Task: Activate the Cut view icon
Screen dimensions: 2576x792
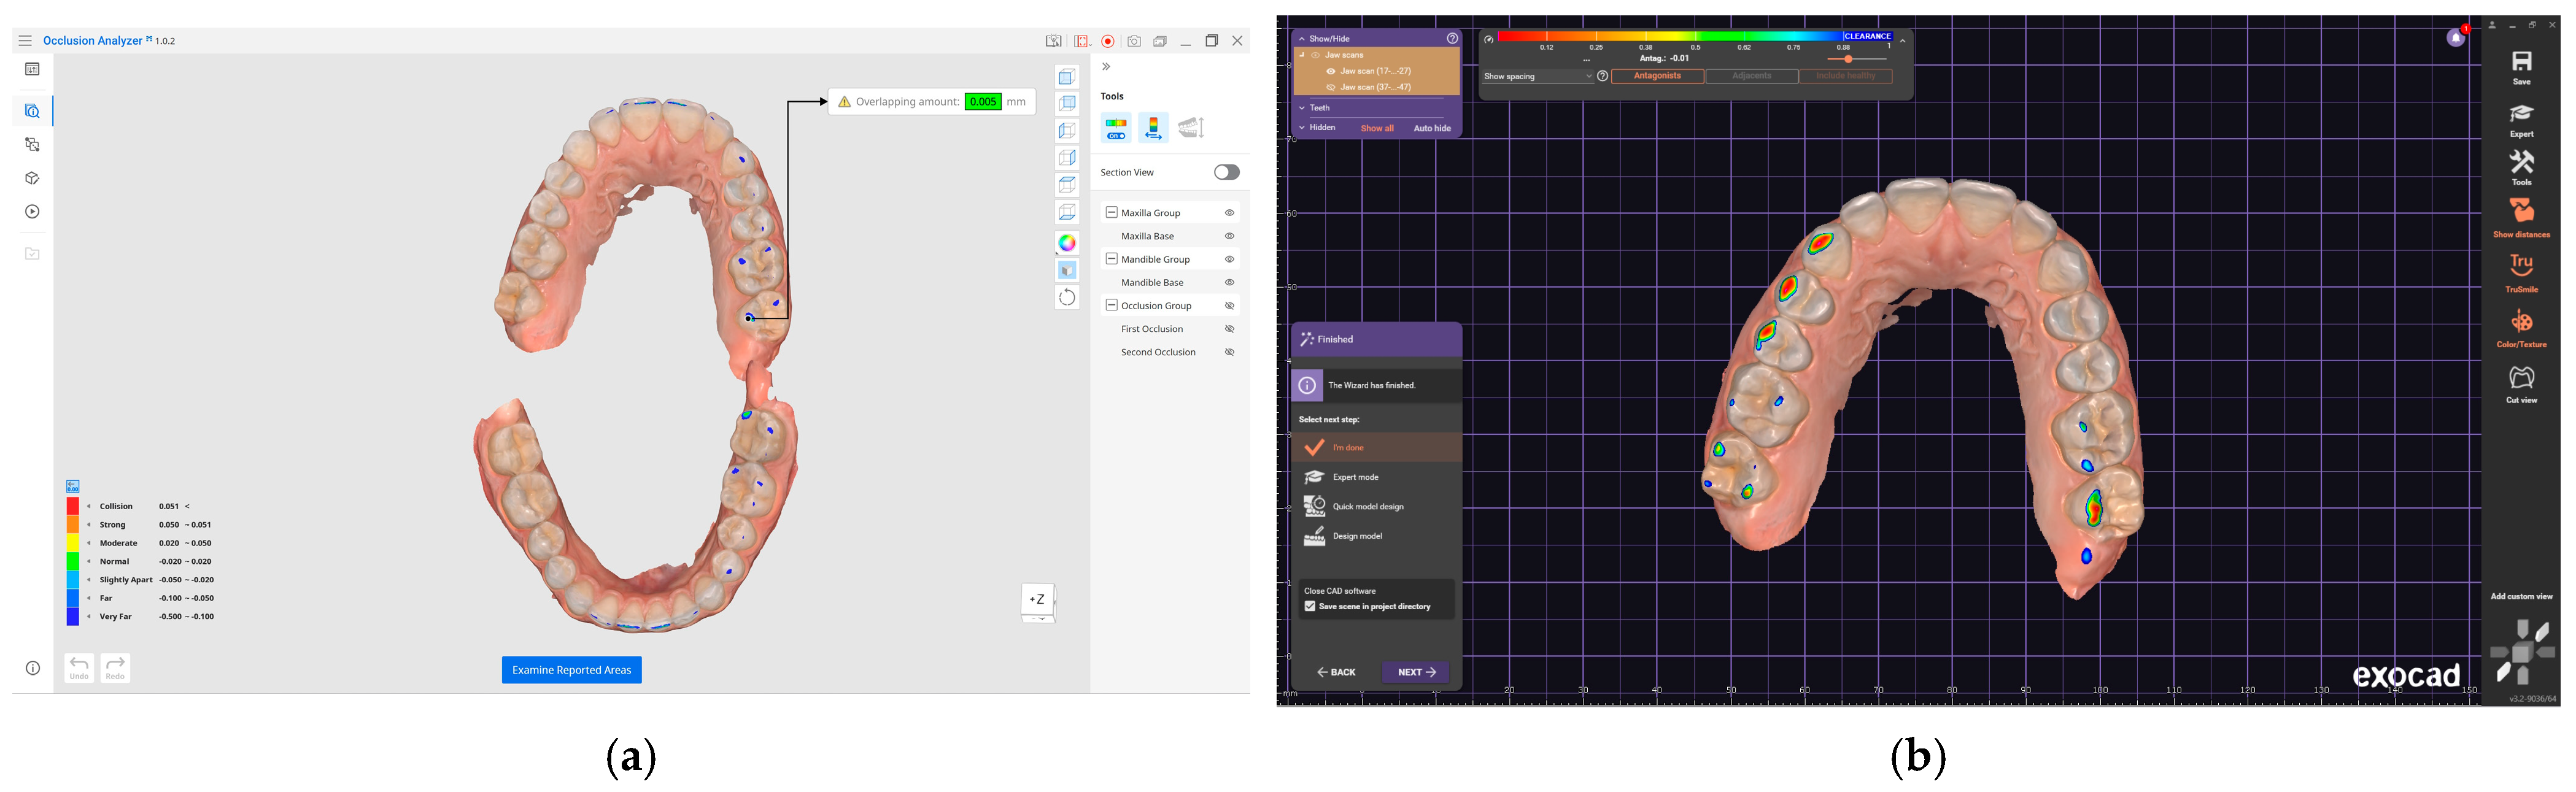Action: pos(2521,377)
